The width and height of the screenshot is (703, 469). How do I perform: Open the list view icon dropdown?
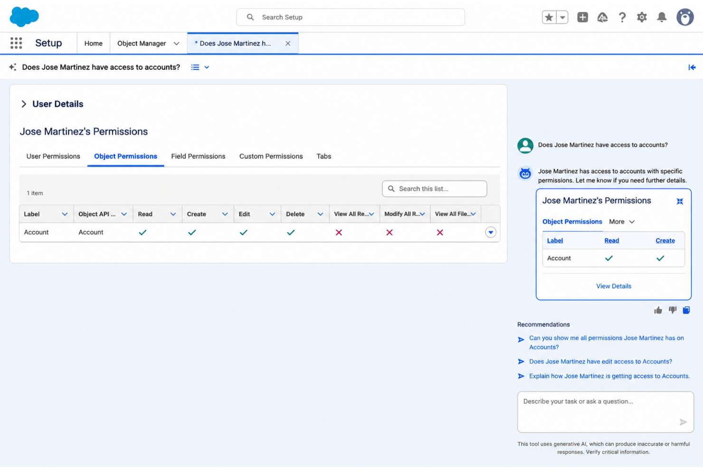pos(200,67)
